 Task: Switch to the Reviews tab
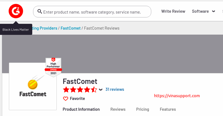click(118, 109)
